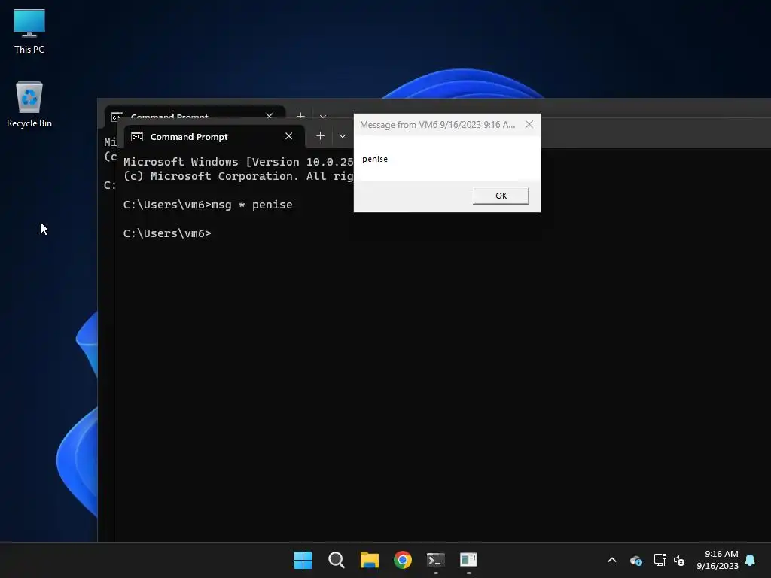This screenshot has height=578, width=771.
Task: Open This PC desktop icon
Action: [29, 31]
